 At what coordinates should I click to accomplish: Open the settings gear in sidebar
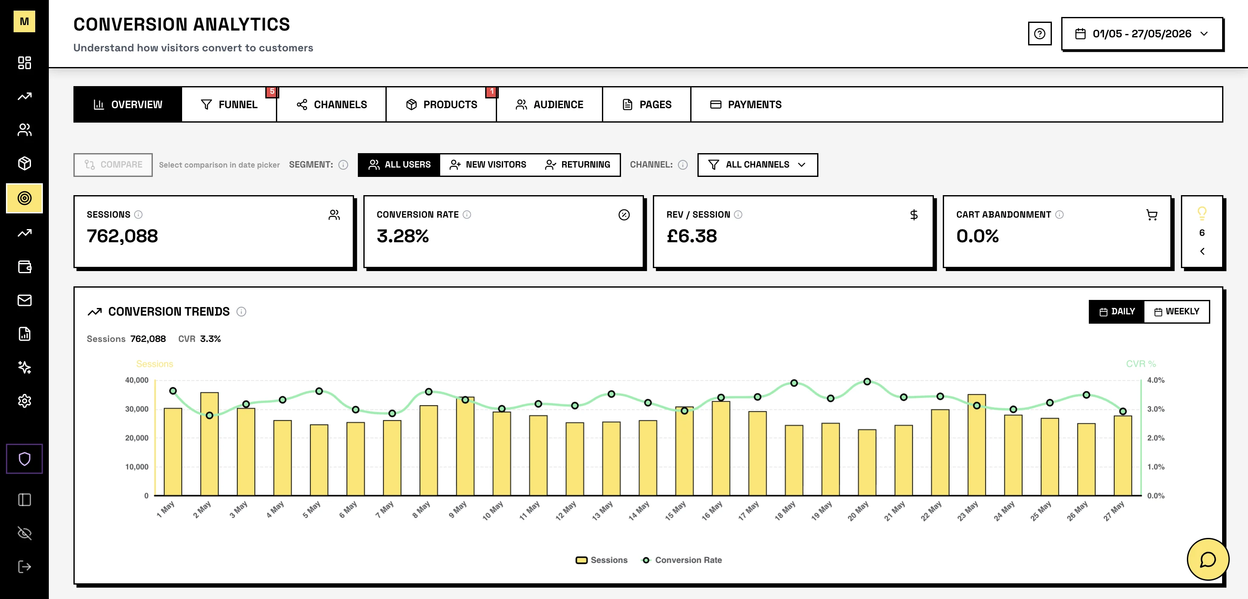[24, 401]
